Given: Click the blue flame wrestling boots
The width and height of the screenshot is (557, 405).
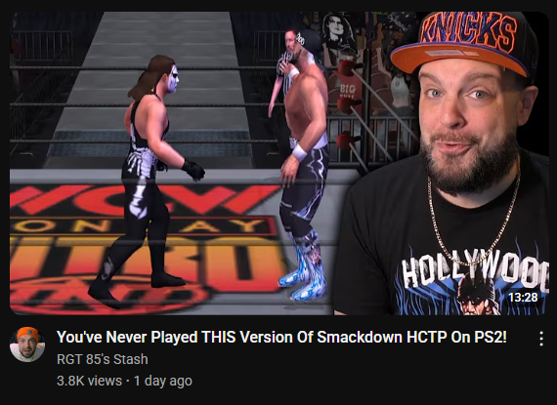Looking at the screenshot, I should pyautogui.click(x=306, y=266).
